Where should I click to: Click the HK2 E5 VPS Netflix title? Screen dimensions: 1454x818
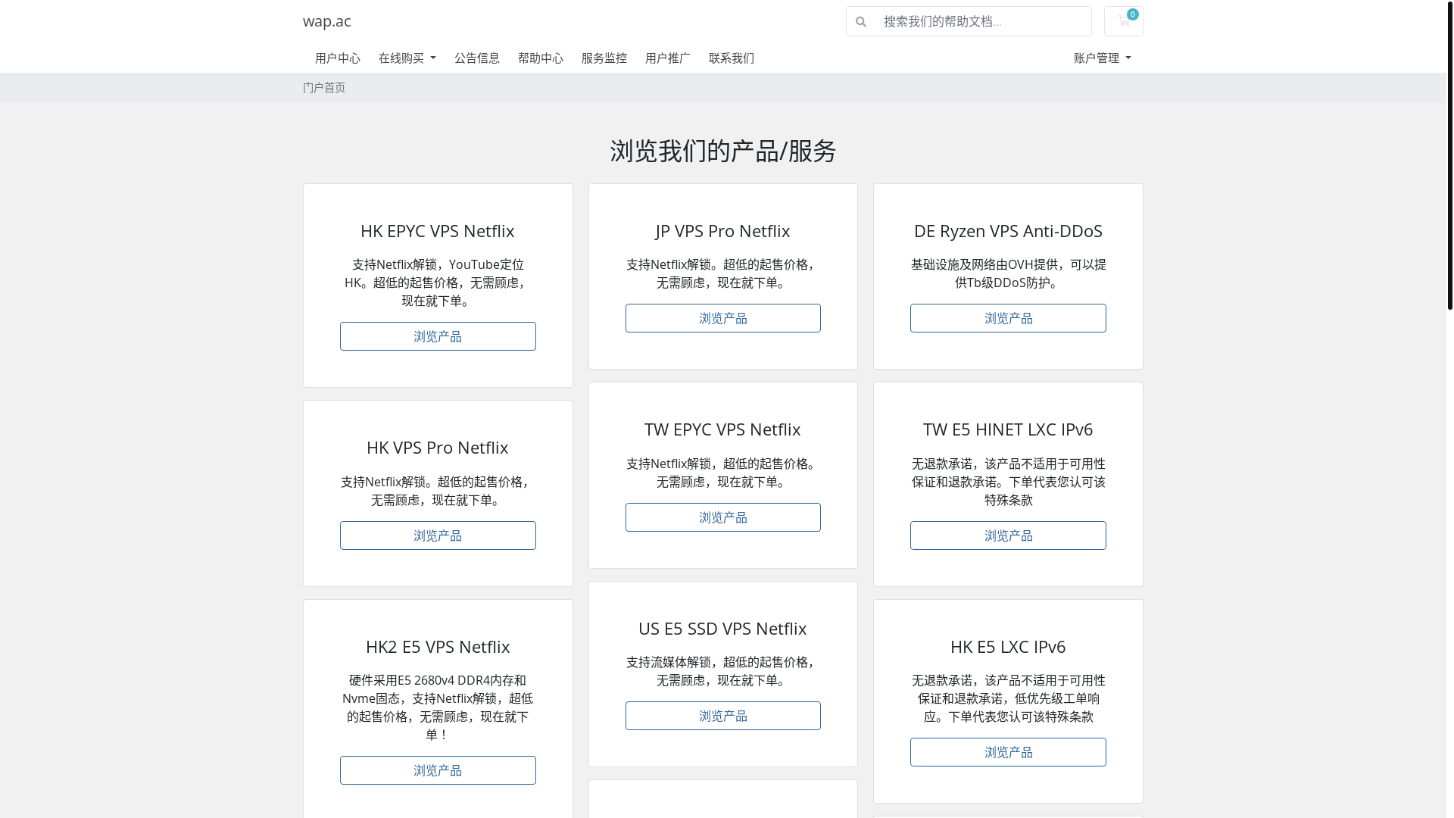(x=438, y=647)
